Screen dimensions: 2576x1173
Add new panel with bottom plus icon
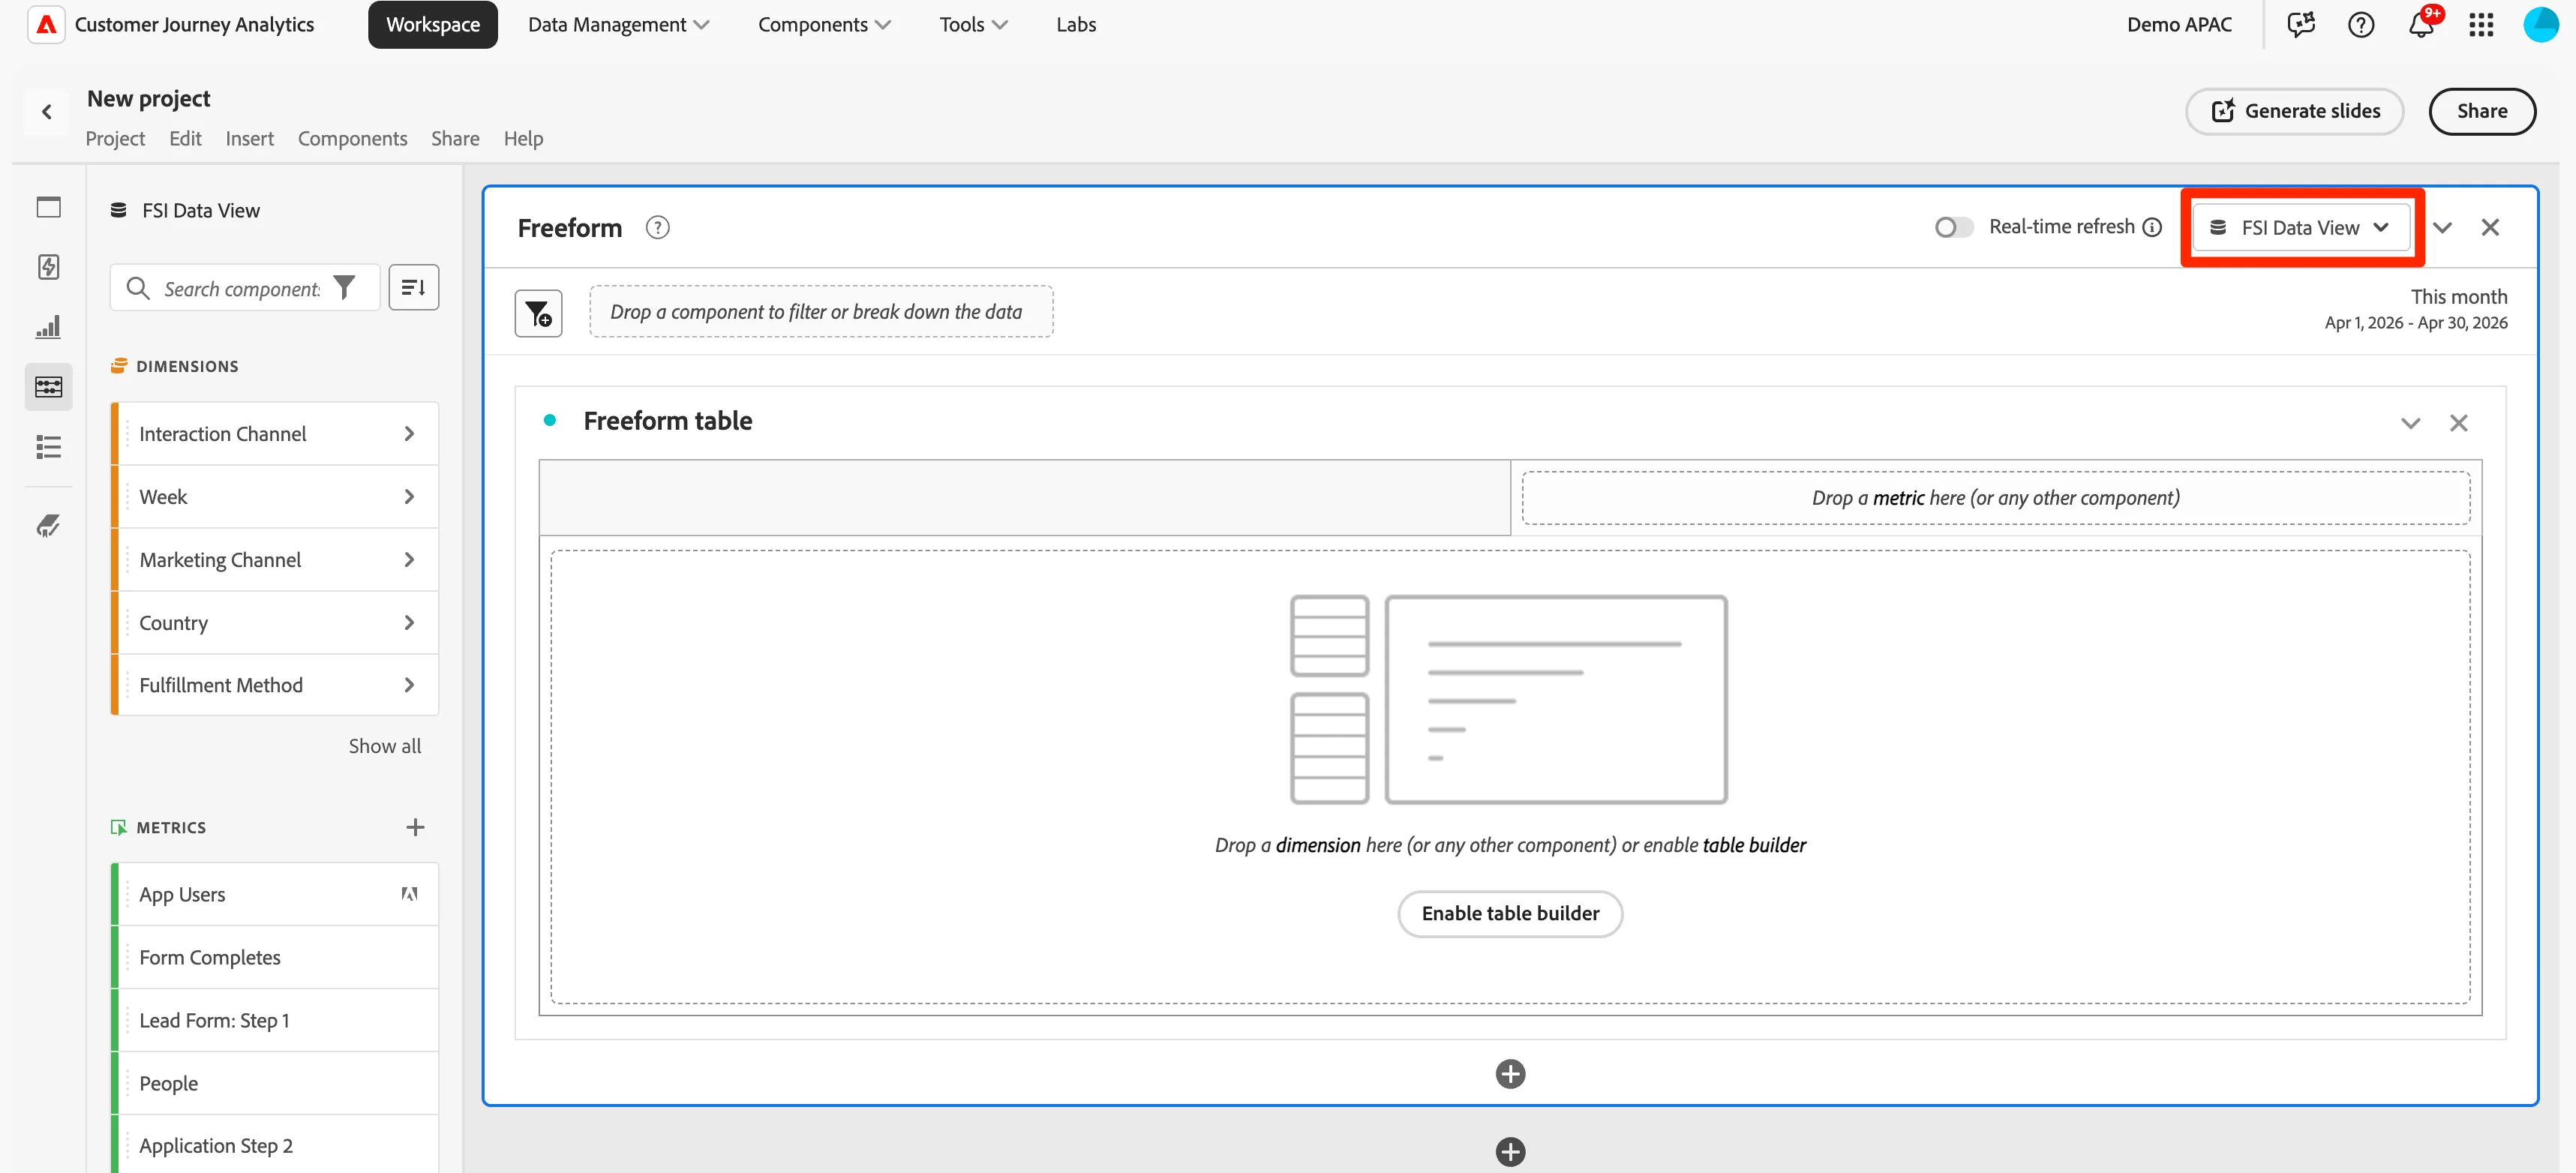[x=1510, y=1152]
